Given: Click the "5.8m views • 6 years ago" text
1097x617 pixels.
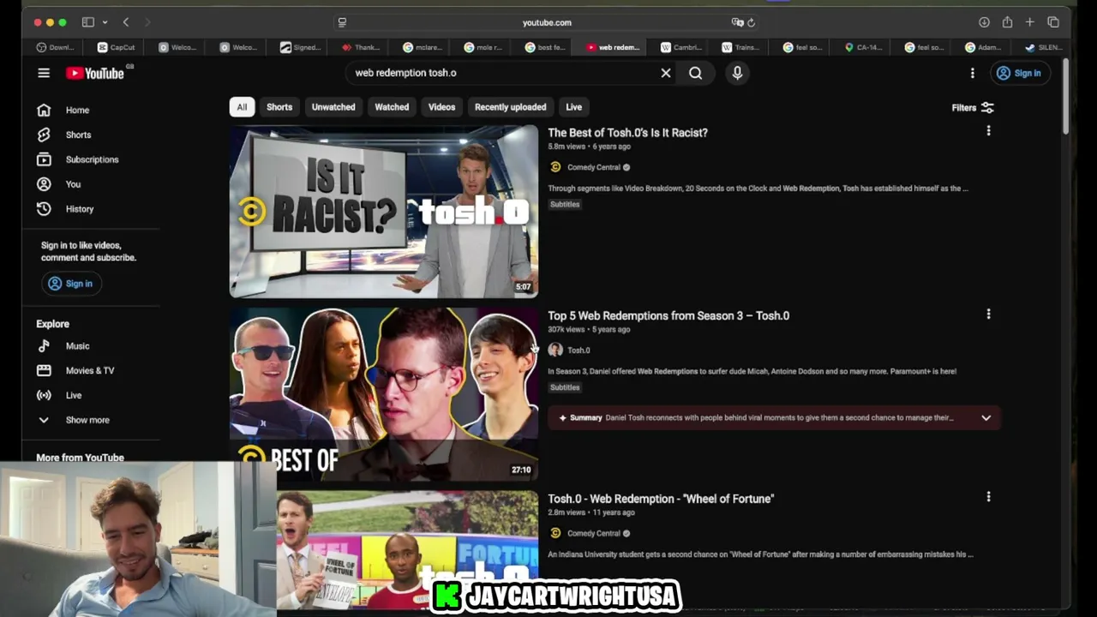Looking at the screenshot, I should [x=589, y=147].
